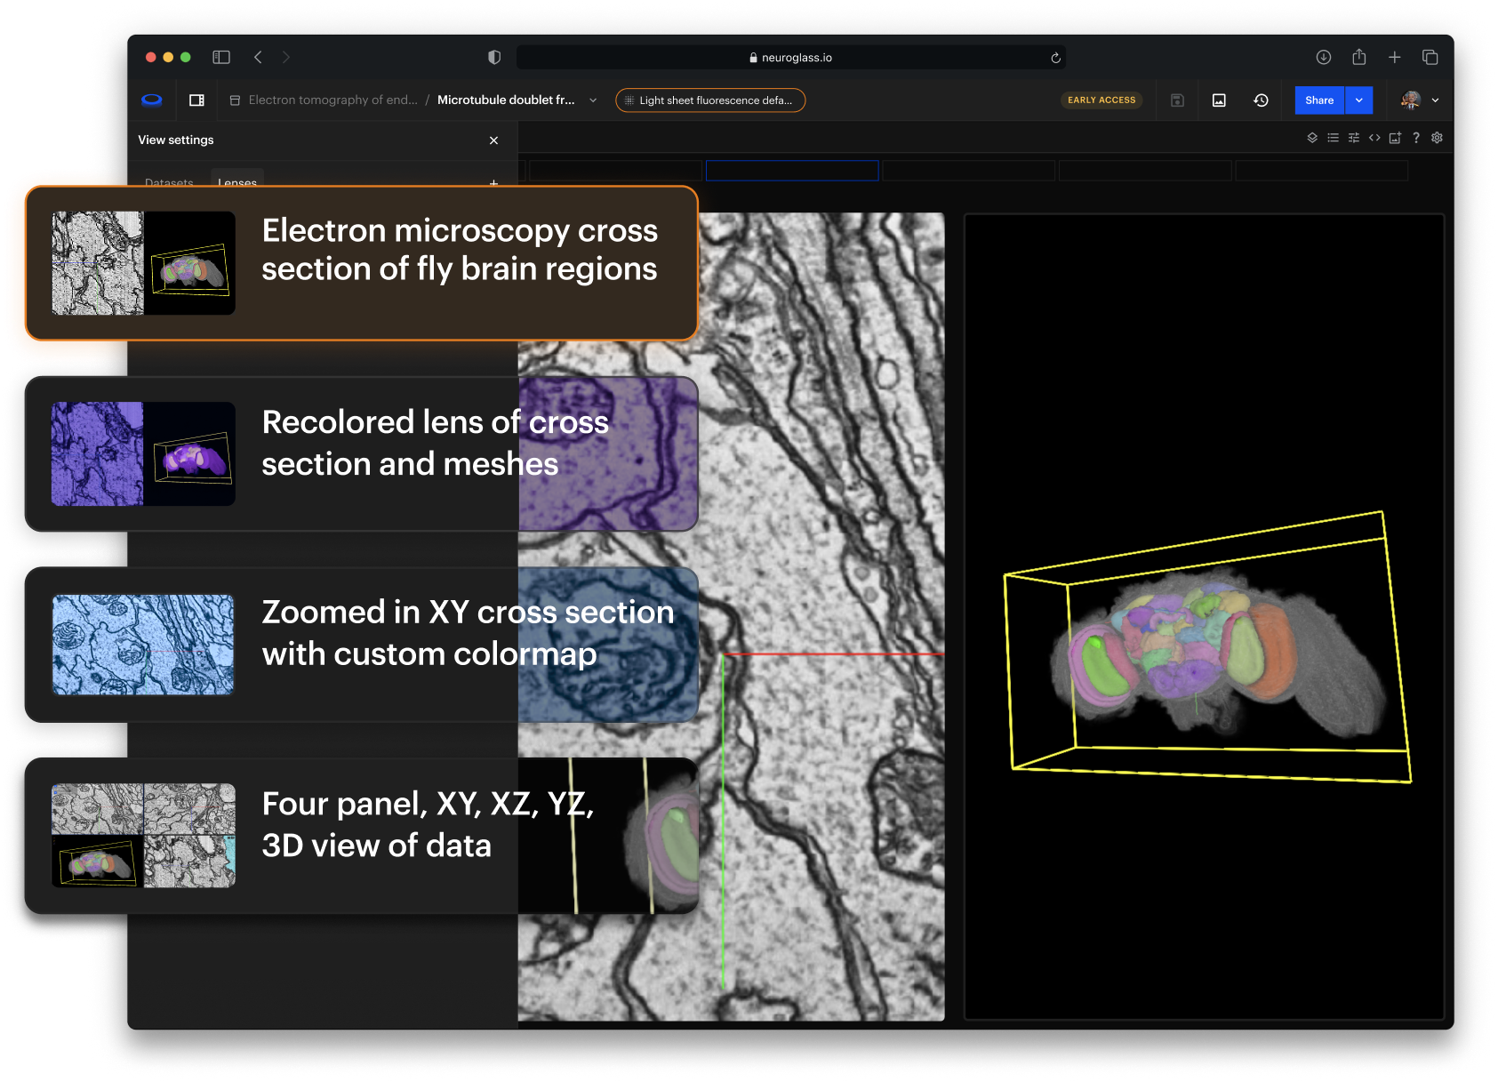
Task: Open the viewer settings gear icon
Action: pyautogui.click(x=1437, y=138)
